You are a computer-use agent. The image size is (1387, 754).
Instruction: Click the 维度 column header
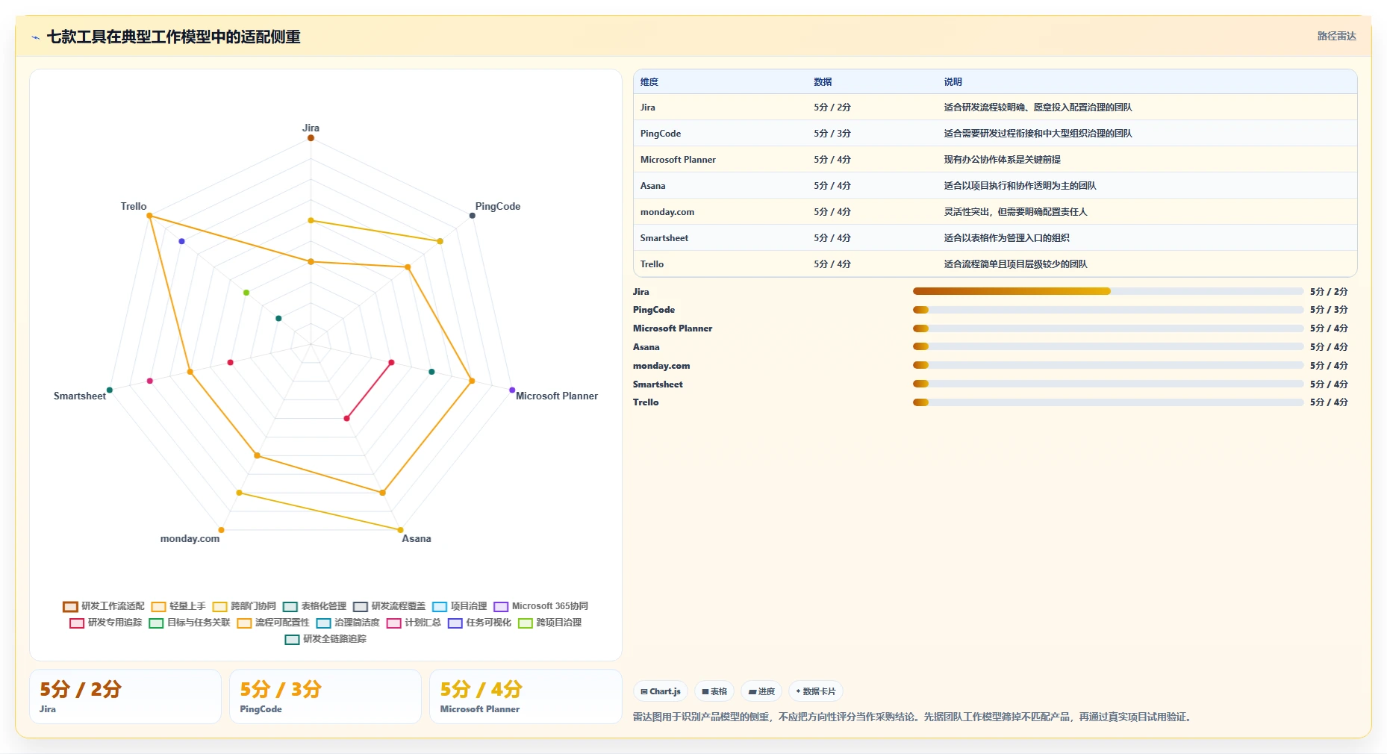(x=649, y=82)
